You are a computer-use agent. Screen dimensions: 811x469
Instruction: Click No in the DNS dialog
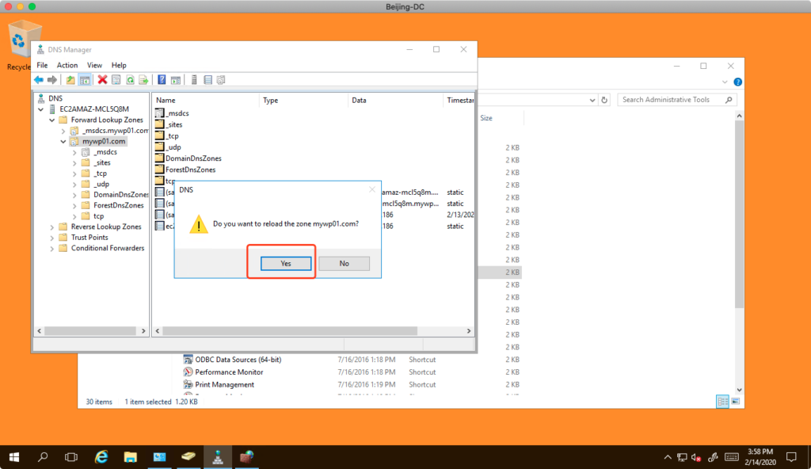click(x=344, y=263)
